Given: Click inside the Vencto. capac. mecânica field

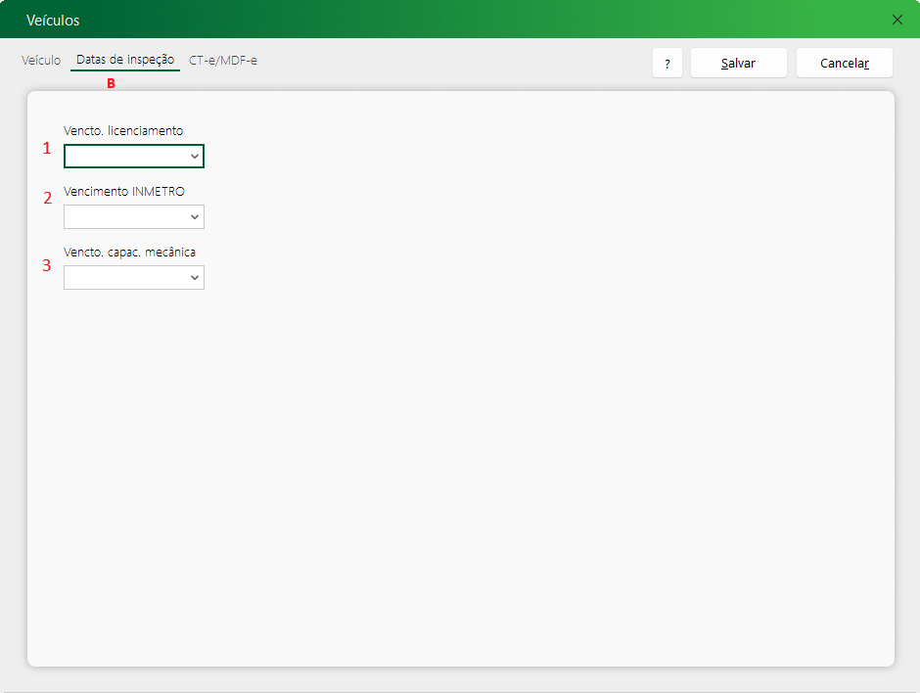Looking at the screenshot, I should [134, 278].
